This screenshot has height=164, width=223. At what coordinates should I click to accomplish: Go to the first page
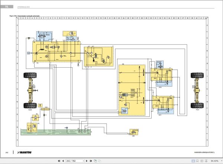[59, 161]
